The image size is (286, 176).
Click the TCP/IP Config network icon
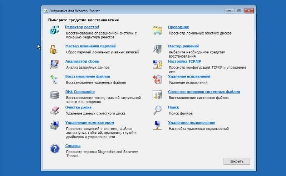157,64
